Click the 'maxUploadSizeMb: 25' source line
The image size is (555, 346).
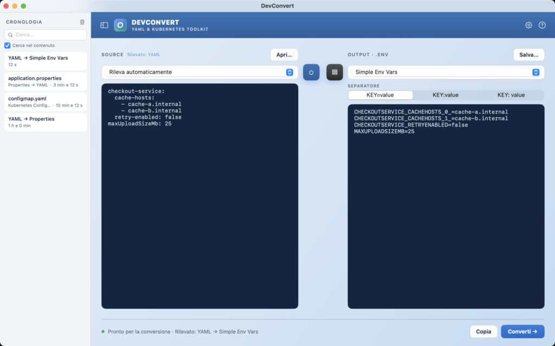pos(139,124)
